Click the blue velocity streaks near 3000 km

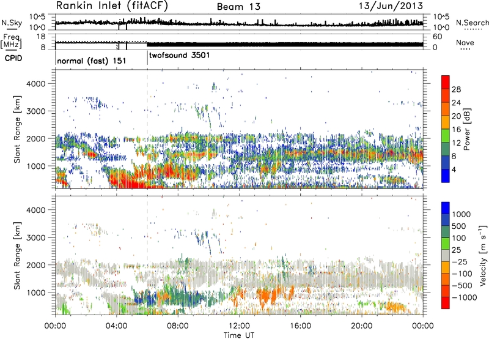(204, 240)
